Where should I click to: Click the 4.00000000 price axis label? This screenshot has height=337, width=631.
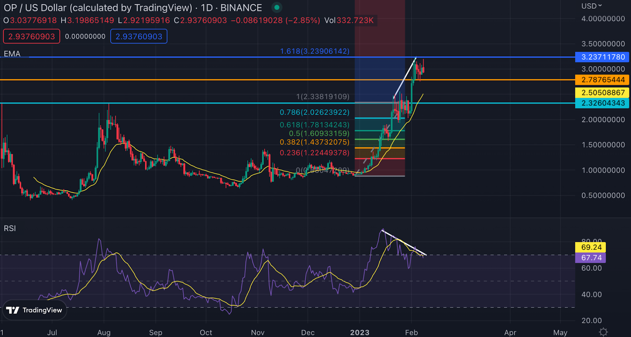tap(603, 19)
